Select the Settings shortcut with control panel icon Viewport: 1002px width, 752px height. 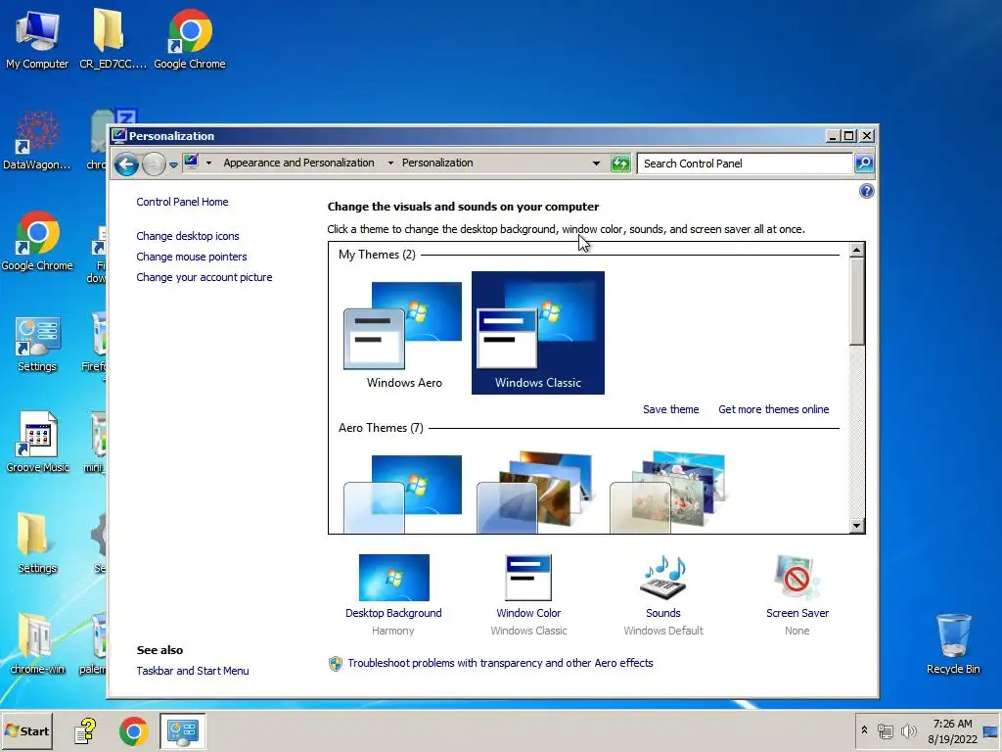pyautogui.click(x=37, y=344)
